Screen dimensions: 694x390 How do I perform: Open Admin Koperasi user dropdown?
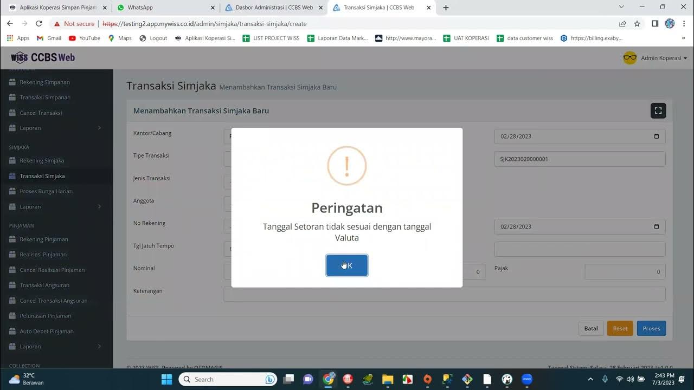(655, 58)
